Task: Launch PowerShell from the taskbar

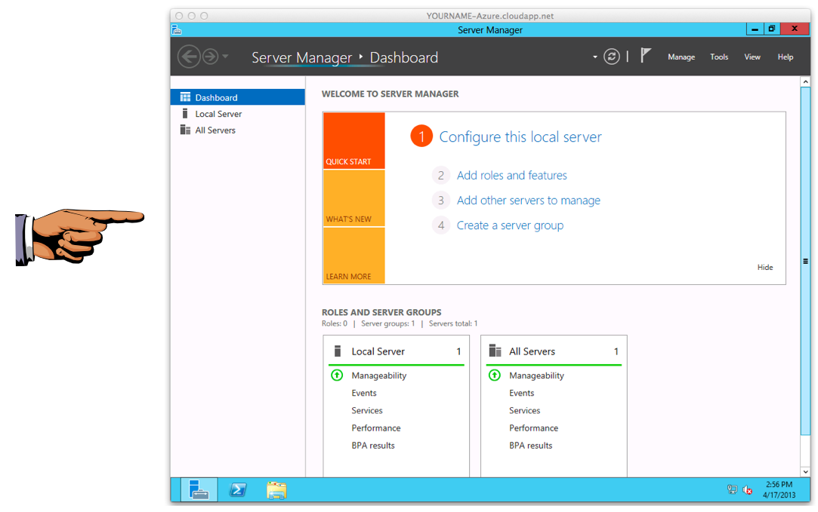Action: tap(238, 490)
